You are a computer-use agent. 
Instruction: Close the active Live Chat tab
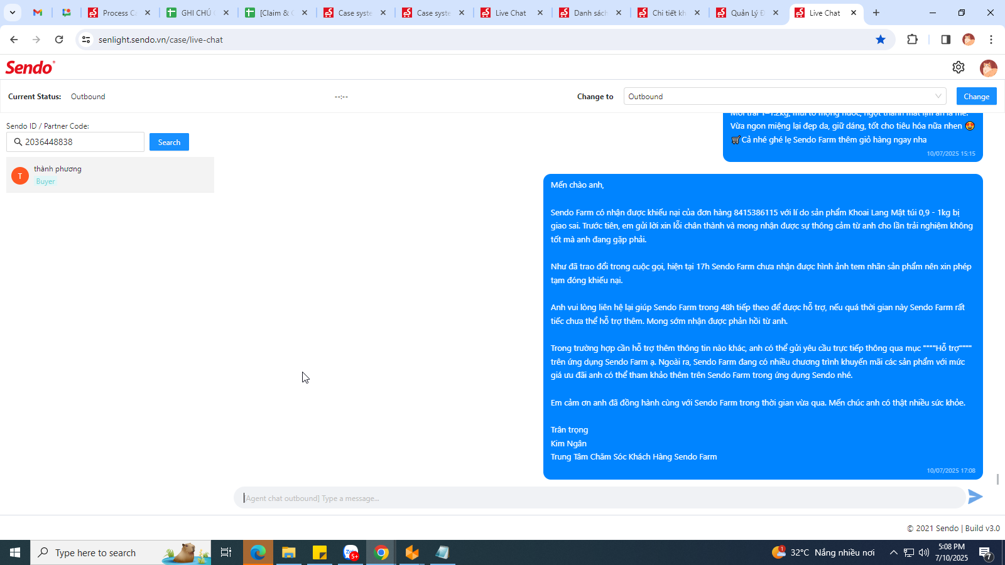pyautogui.click(x=854, y=13)
